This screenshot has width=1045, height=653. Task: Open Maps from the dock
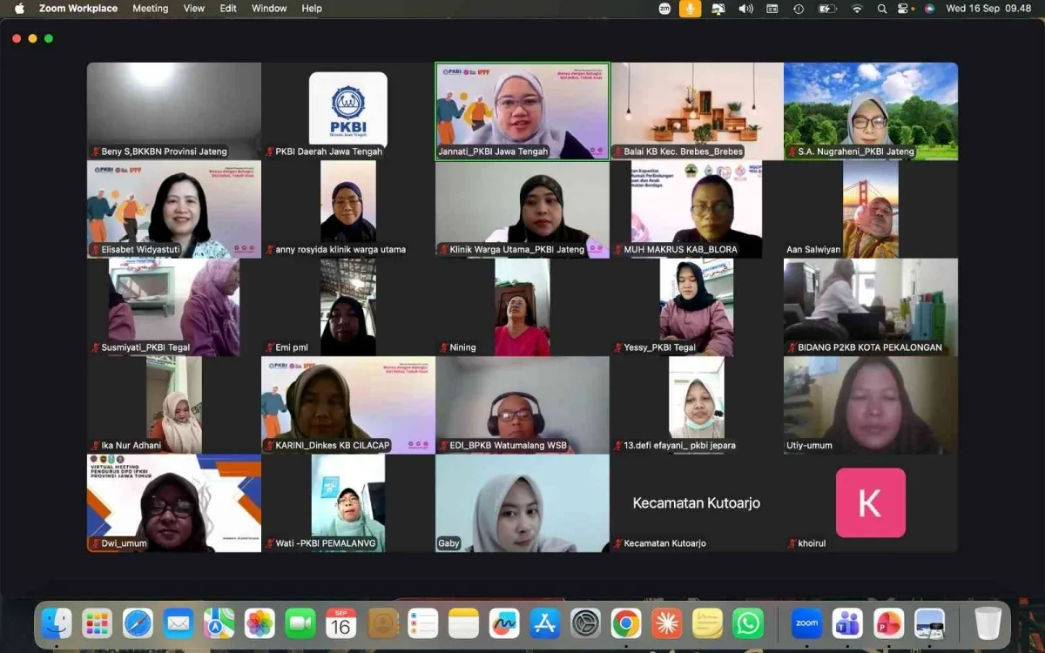pos(219,623)
